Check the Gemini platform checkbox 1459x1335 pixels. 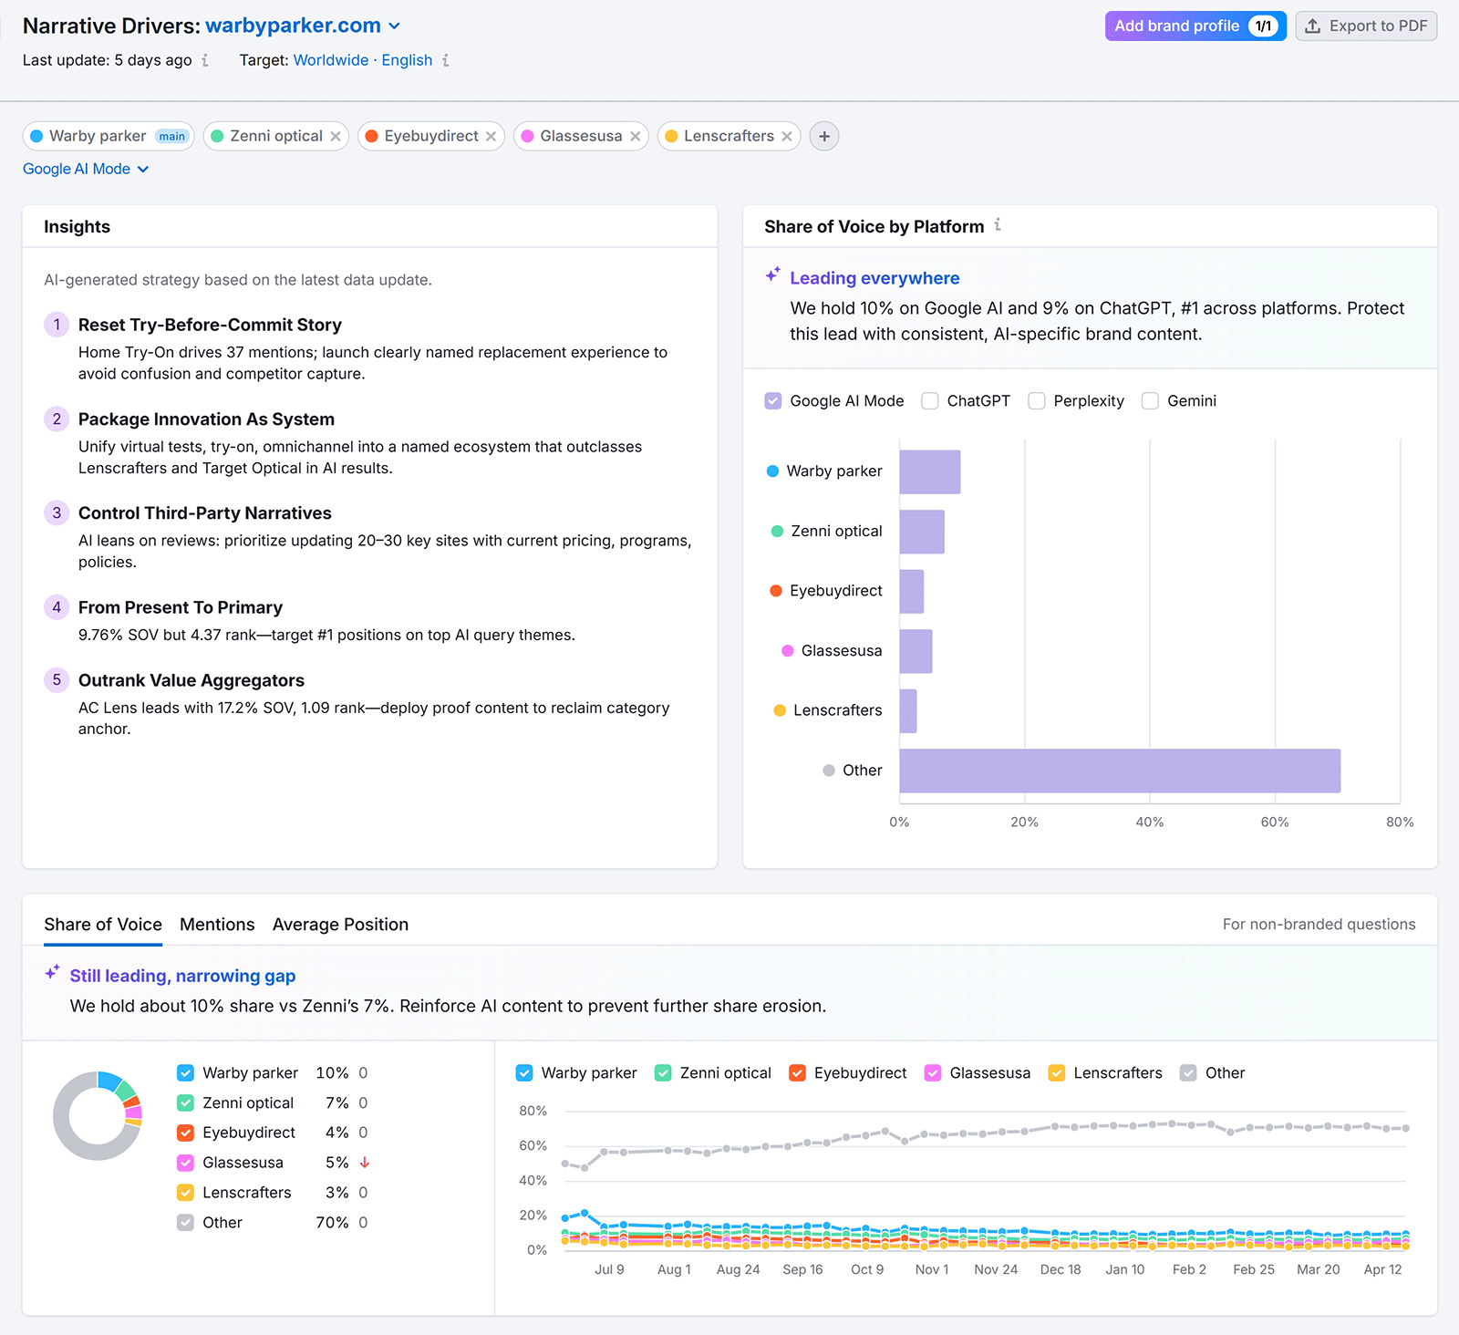click(x=1151, y=401)
